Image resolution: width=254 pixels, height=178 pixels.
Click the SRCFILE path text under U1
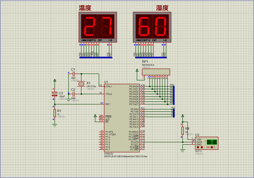pyautogui.click(x=125, y=156)
